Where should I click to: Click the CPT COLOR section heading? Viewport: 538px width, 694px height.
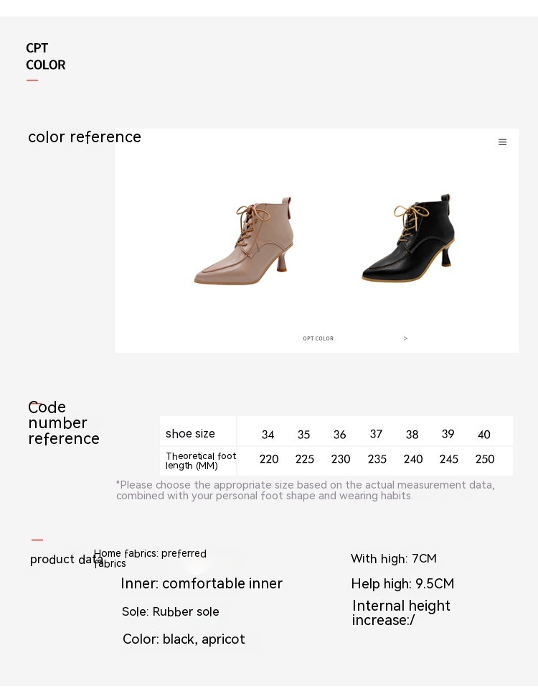click(x=45, y=57)
